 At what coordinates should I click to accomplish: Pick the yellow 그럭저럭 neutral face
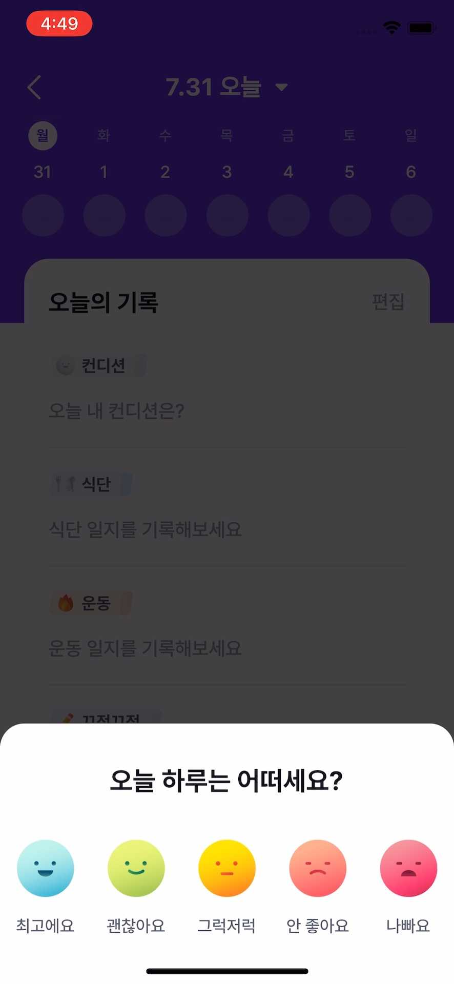[x=226, y=868]
